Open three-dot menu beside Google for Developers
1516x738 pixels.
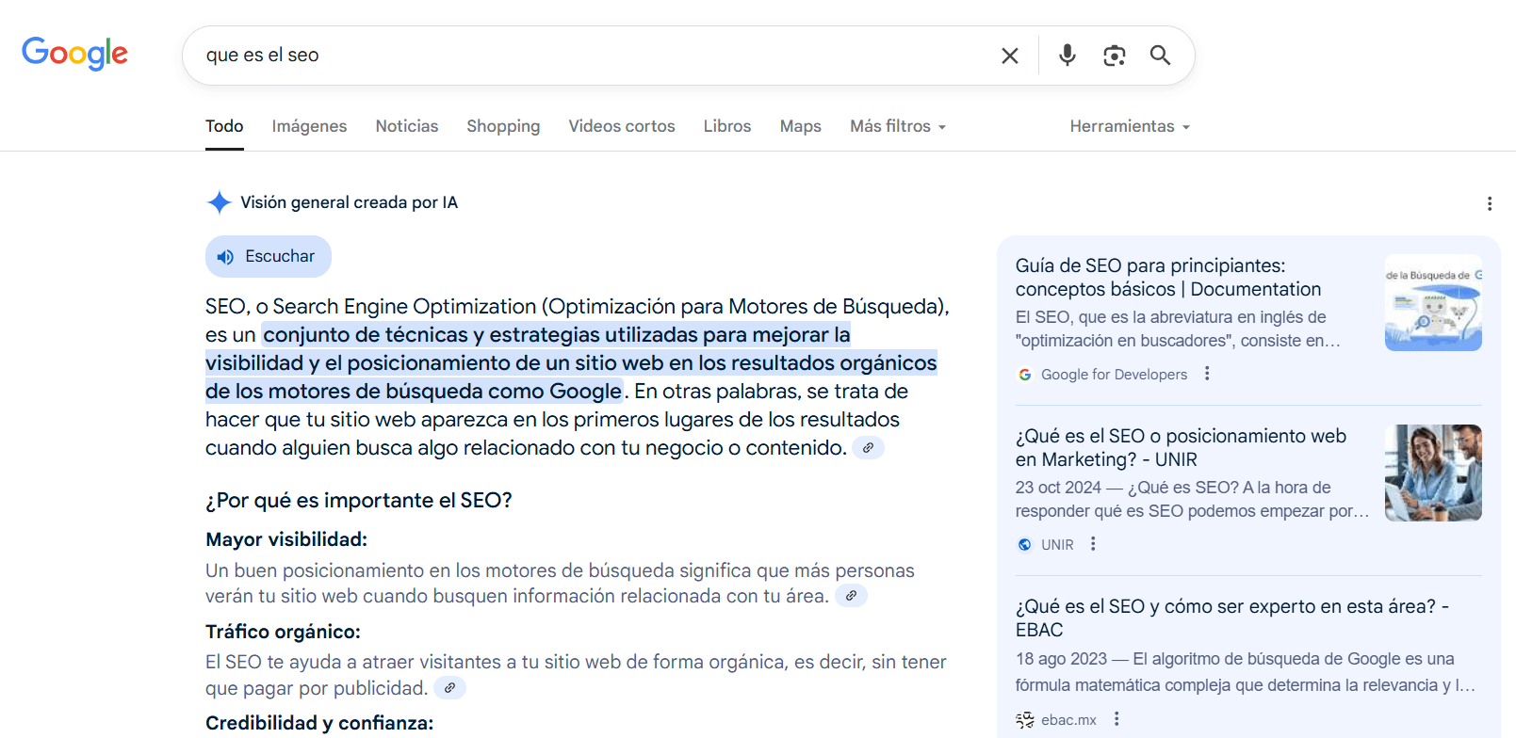[x=1207, y=374]
